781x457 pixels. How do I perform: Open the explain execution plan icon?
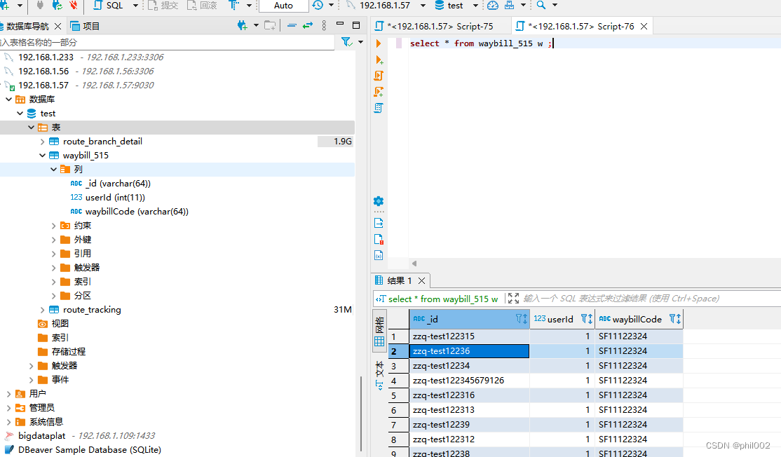tap(379, 107)
